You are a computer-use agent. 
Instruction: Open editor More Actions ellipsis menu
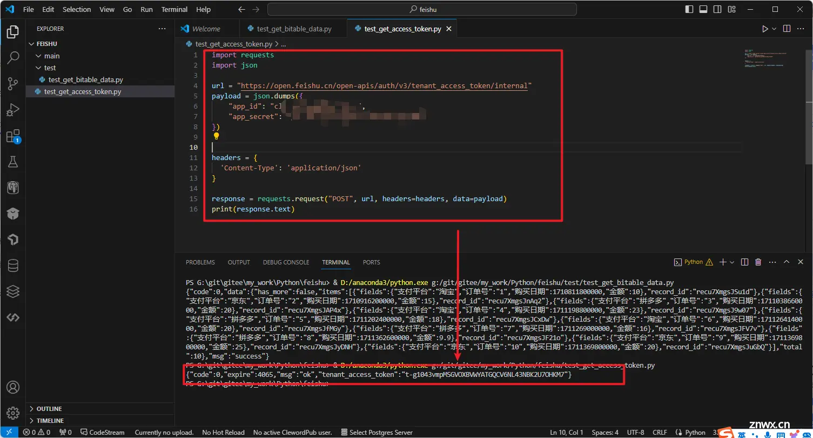click(x=802, y=29)
